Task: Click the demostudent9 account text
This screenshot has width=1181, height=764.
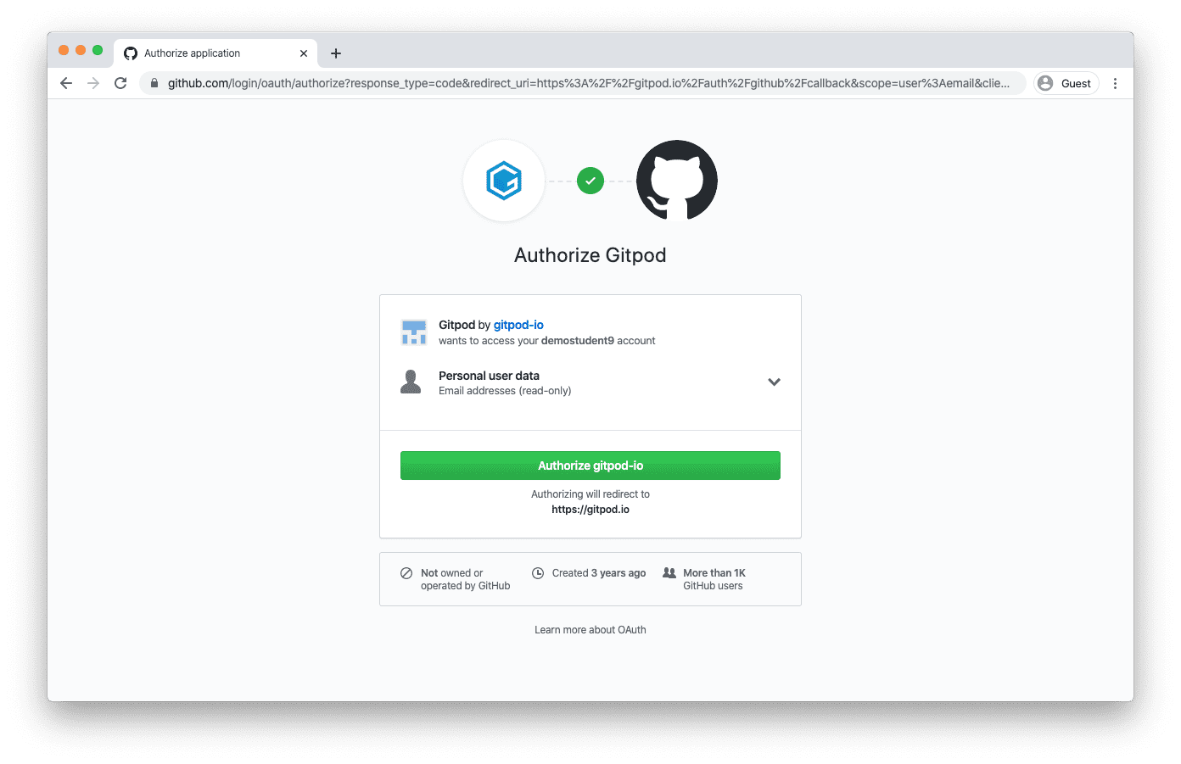Action: [x=598, y=341]
